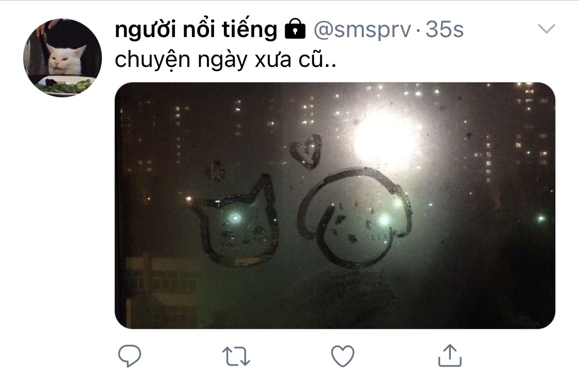Select the tweet text chuyện ngày xưa cũ

pyautogui.click(x=225, y=60)
